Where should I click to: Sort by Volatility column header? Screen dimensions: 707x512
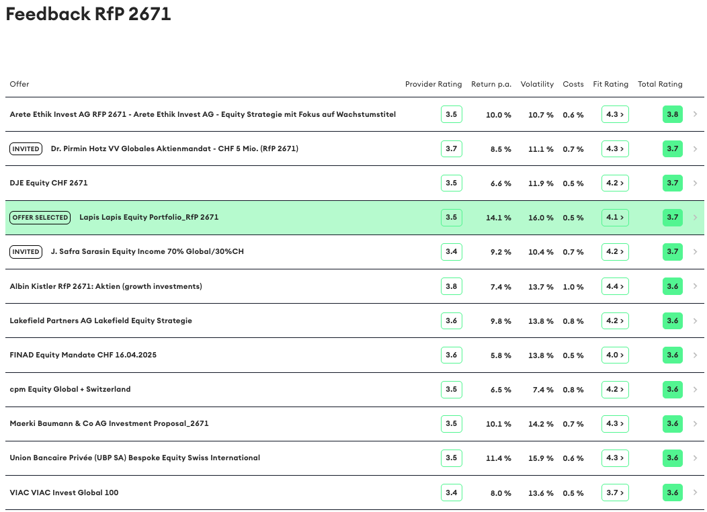click(537, 84)
